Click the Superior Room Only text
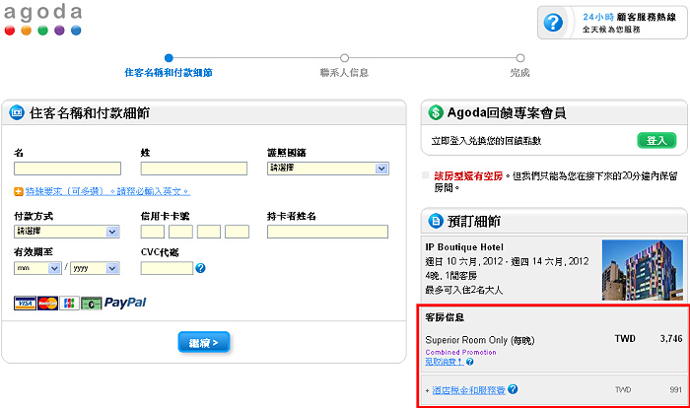Screen dimensions: 690x408 [466, 340]
